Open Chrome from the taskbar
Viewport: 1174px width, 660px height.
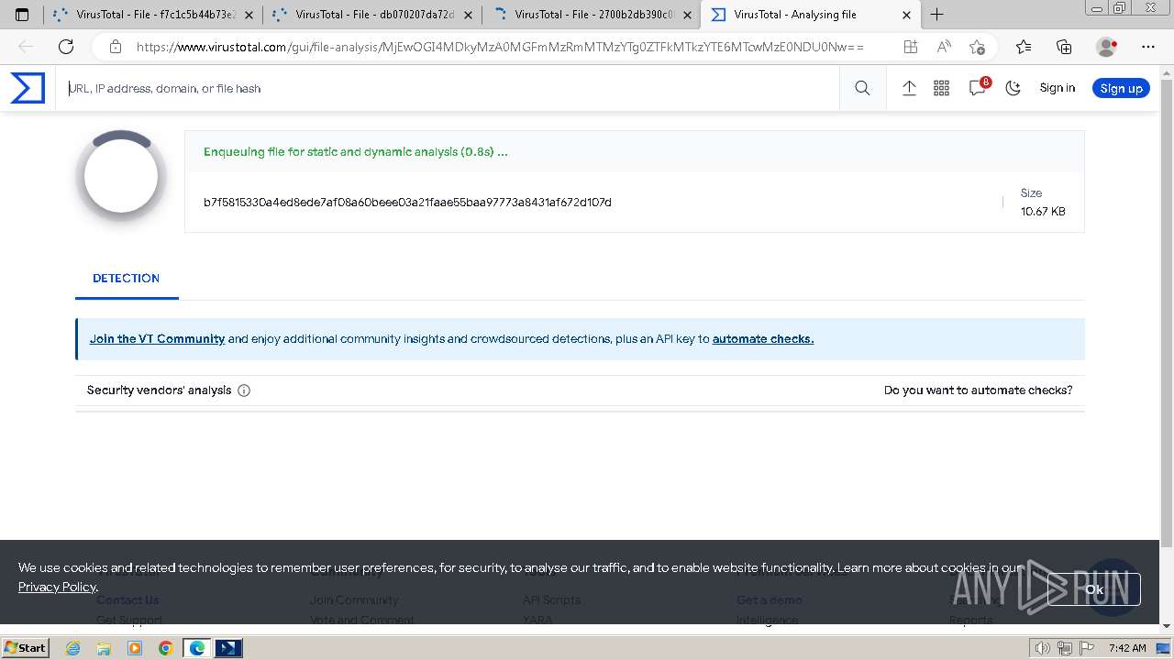coord(165,648)
